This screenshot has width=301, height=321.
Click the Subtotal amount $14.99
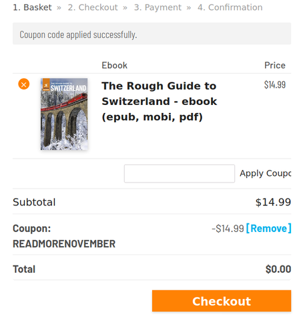(x=273, y=203)
